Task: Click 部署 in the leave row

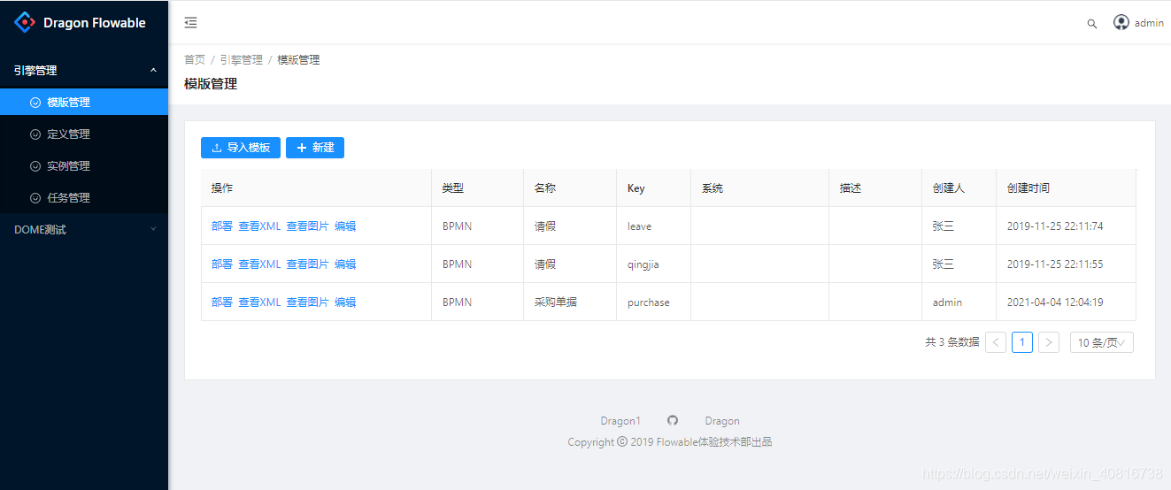Action: click(222, 226)
